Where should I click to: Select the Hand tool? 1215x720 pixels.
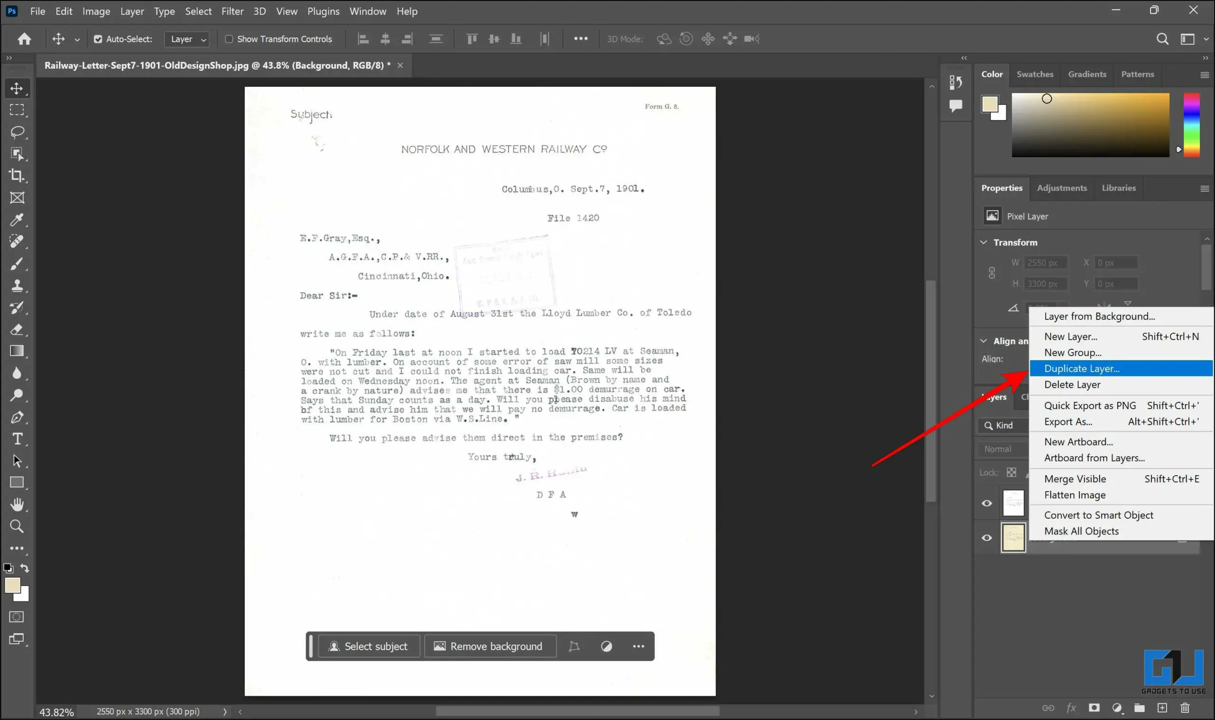click(x=17, y=505)
